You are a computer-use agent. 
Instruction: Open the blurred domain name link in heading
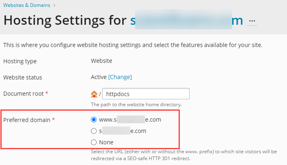click(186, 20)
